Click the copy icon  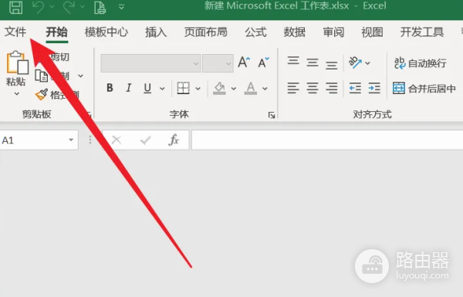pyautogui.click(x=42, y=76)
